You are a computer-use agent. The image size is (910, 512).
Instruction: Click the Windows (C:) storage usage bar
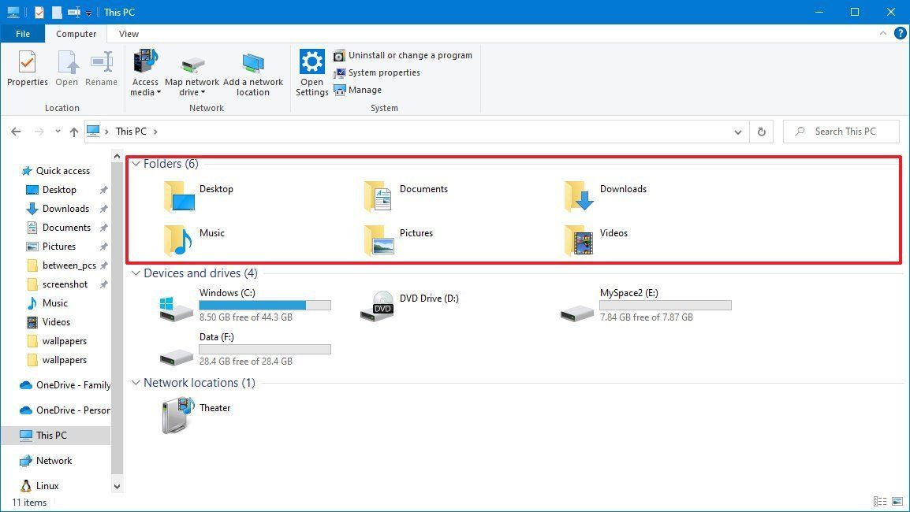click(264, 305)
